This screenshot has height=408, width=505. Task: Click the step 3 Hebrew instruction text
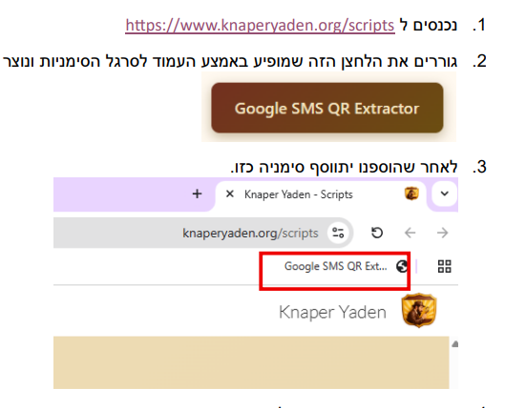(x=344, y=167)
